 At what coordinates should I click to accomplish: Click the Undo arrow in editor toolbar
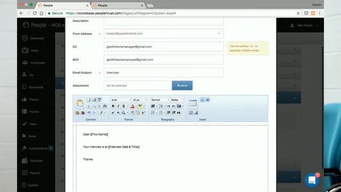[x=89, y=113]
